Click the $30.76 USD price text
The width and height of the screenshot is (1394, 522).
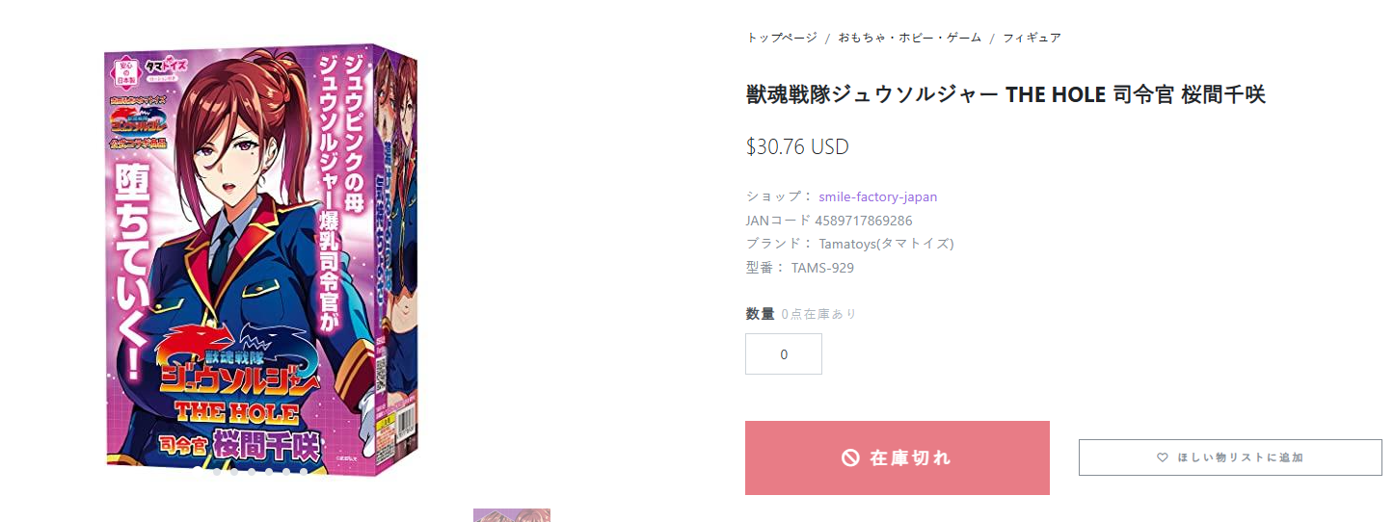[x=797, y=147]
